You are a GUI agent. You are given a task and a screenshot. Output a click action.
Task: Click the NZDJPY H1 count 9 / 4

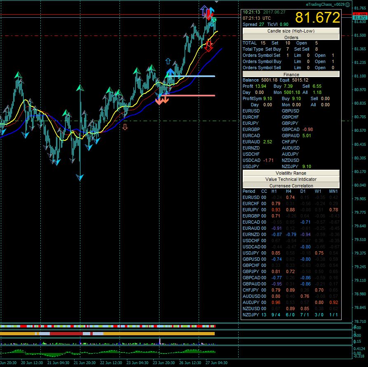276,315
